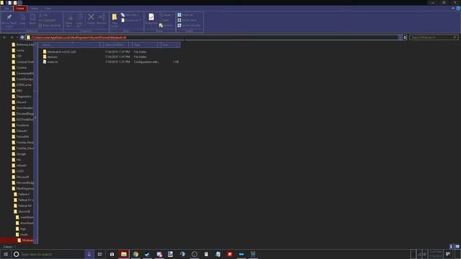
Task: Click History in the ribbon
Action: point(166,26)
